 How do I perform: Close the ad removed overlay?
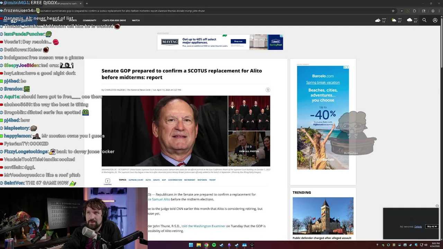click(437, 206)
